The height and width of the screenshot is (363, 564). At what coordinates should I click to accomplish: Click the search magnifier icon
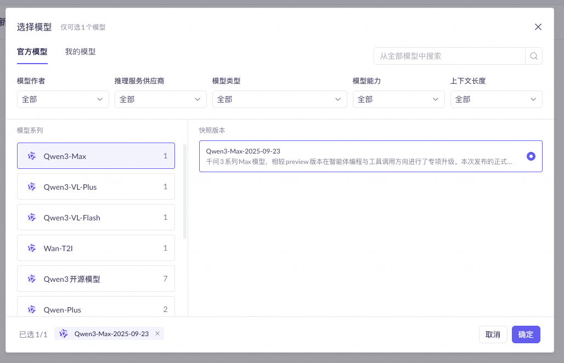coord(534,56)
